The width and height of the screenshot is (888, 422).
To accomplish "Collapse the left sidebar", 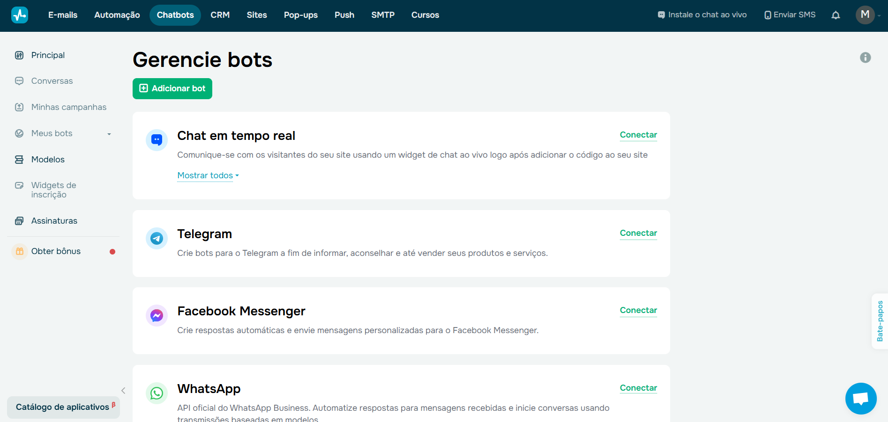I will tap(123, 390).
